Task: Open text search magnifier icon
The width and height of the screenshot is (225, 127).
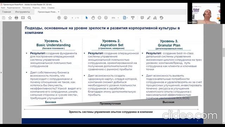Action: (30, 18)
